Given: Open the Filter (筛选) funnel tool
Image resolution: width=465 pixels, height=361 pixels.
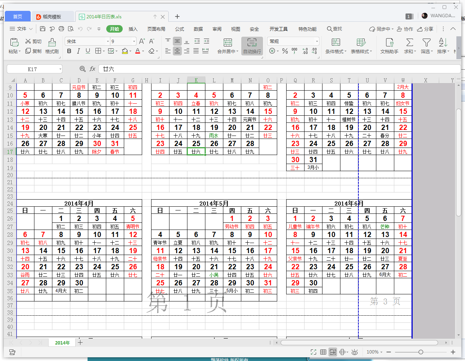Looking at the screenshot, I should click(x=426, y=42).
